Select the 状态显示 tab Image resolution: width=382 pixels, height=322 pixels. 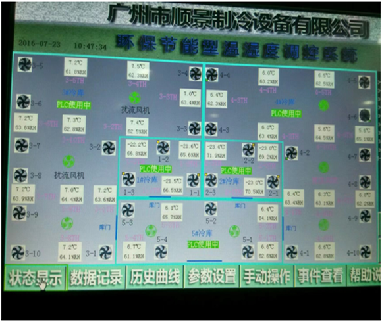click(35, 278)
